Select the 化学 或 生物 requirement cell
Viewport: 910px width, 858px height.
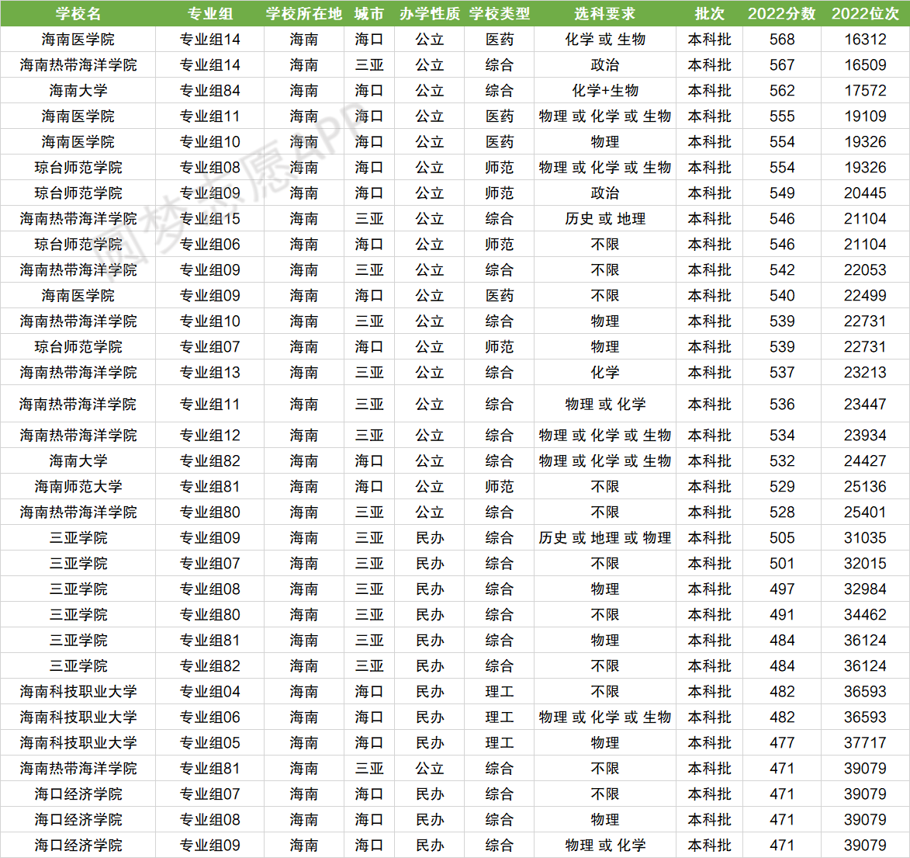(x=605, y=40)
